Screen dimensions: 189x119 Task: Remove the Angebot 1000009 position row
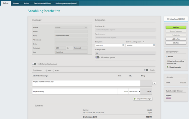coord(154,83)
